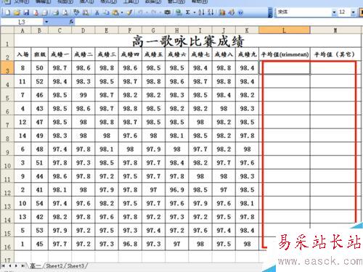The height and width of the screenshot is (272, 363).
Task: Switch to the Sheet3 tab
Action: click(x=76, y=266)
